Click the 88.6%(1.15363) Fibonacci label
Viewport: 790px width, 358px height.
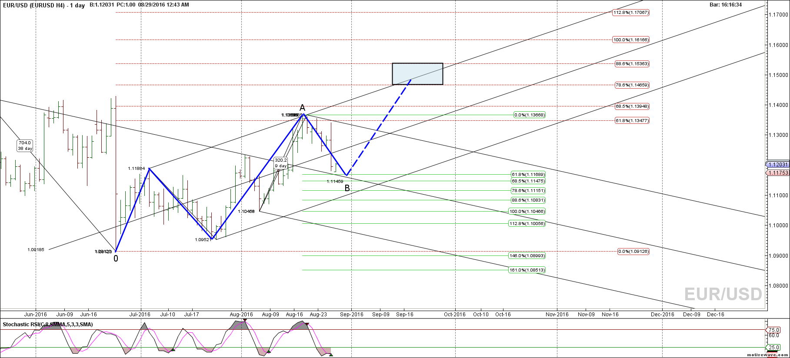(x=632, y=64)
